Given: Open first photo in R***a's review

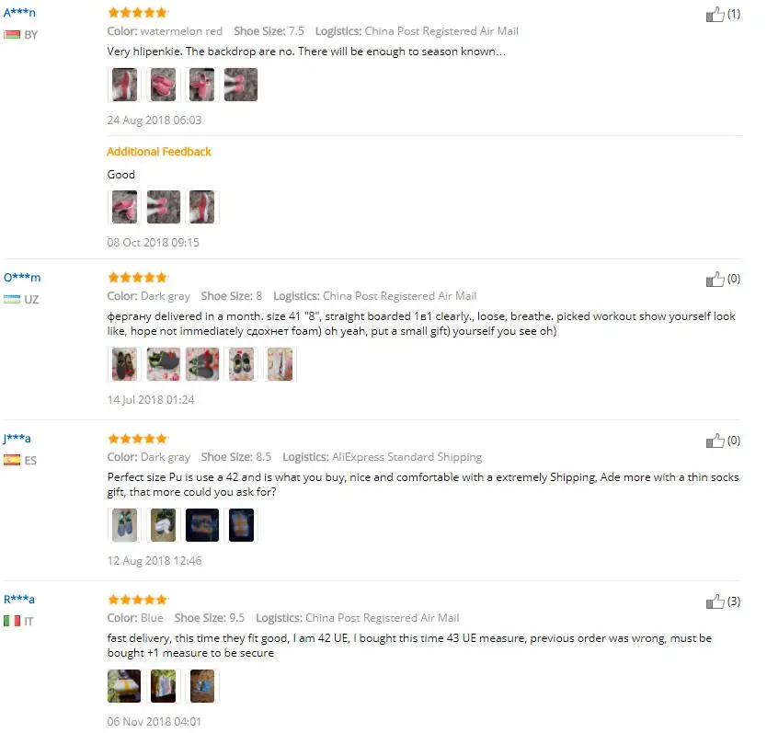Looking at the screenshot, I should point(124,686).
